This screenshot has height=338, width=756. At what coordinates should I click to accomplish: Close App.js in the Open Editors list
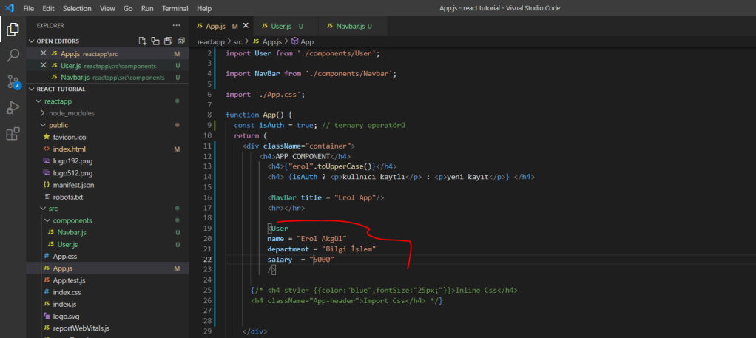(x=43, y=53)
